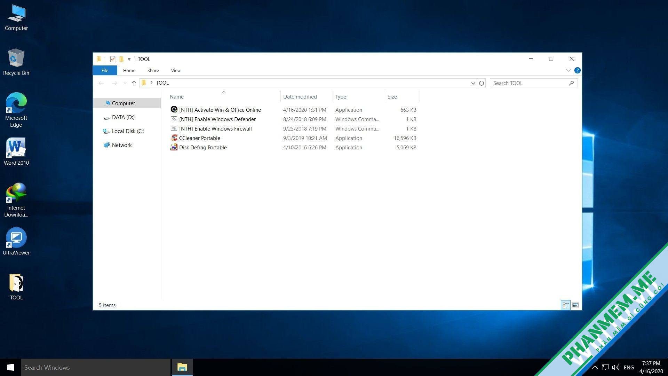
Task: Open the Computer desktop icon
Action: pos(16,18)
